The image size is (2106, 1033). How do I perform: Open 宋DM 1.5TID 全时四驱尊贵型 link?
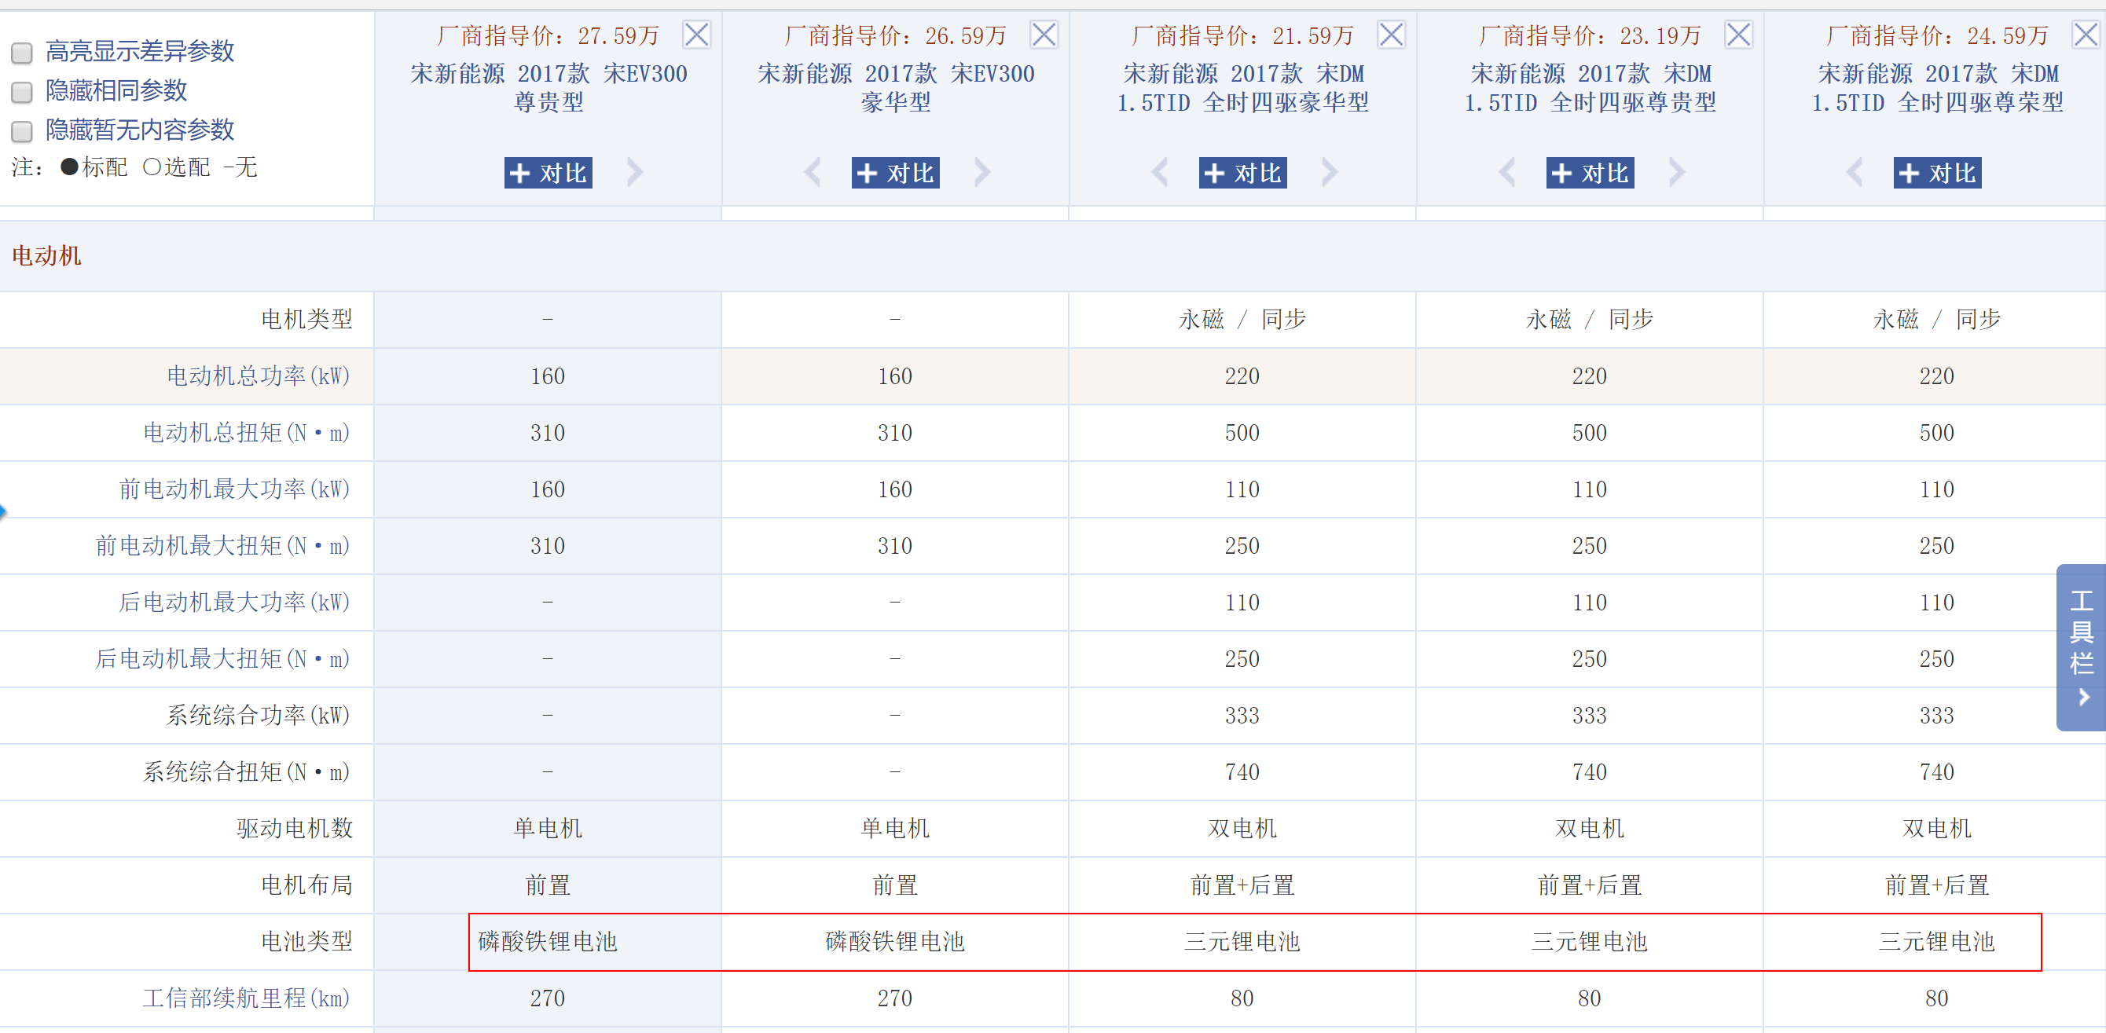1591,87
